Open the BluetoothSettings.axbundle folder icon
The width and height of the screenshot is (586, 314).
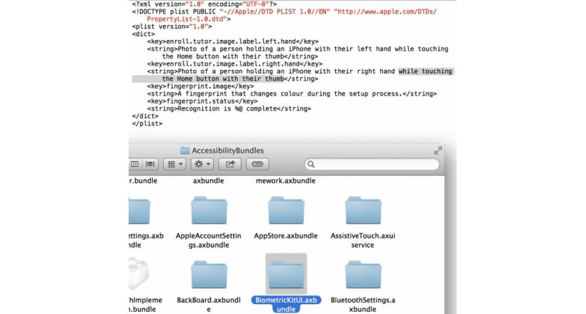pyautogui.click(x=363, y=275)
